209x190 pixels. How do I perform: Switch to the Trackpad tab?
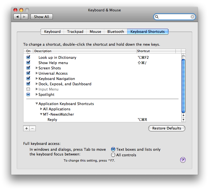click(x=75, y=31)
